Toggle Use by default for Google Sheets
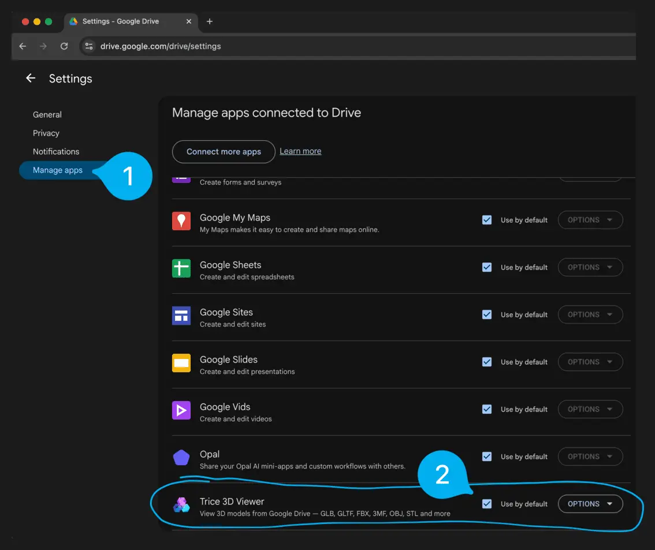 coord(487,267)
